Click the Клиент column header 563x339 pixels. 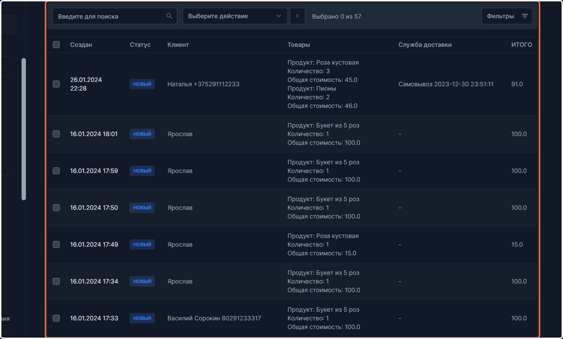(x=178, y=45)
